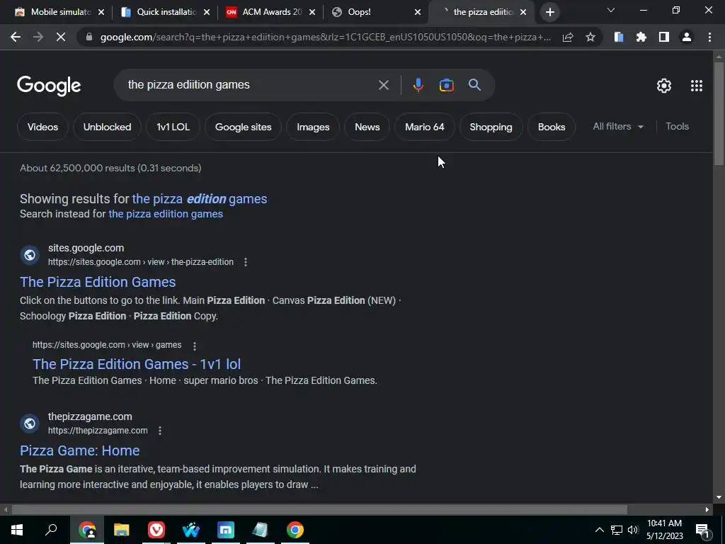
Task: Switch to News results
Action: pos(367,127)
